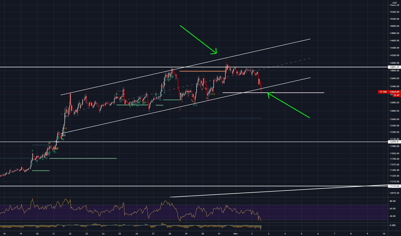Image resolution: width=401 pixels, height=236 pixels.
Task: Click date 22 on the time axis
Action: coord(70,234)
